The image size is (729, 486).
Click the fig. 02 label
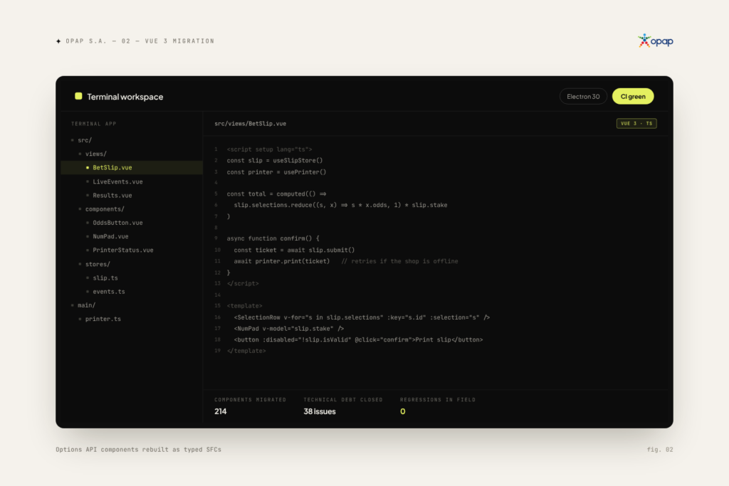(x=660, y=449)
